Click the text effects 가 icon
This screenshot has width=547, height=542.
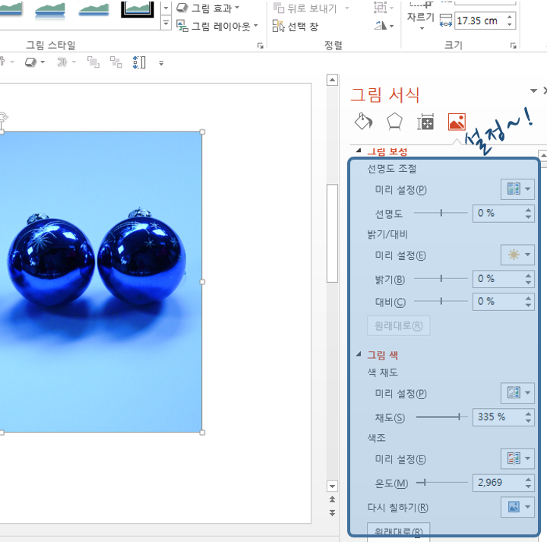(62, 62)
